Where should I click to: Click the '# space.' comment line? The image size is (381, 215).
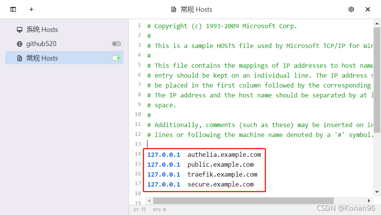tap(161, 105)
